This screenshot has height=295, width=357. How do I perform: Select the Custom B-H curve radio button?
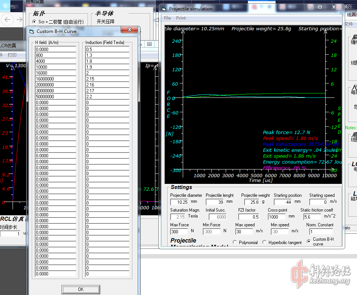(309, 241)
